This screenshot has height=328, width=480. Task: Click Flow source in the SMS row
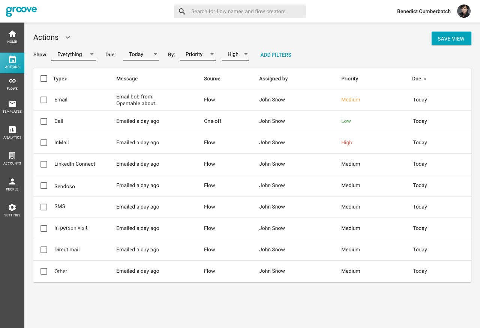click(210, 207)
